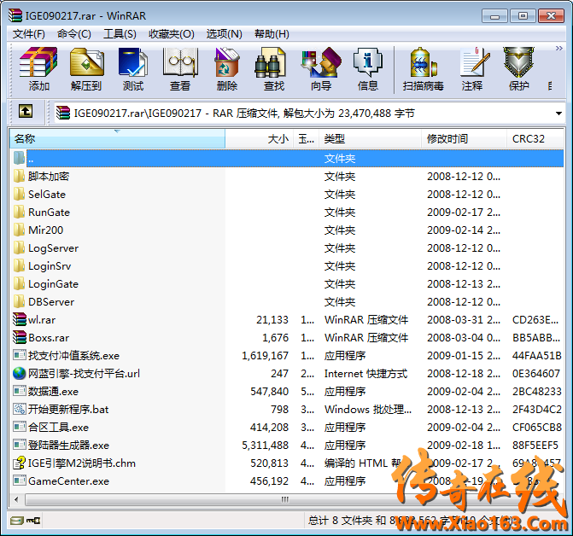This screenshot has width=573, height=536.
Task: Click the 测试 (Test) toolbar icon
Action: [133, 69]
